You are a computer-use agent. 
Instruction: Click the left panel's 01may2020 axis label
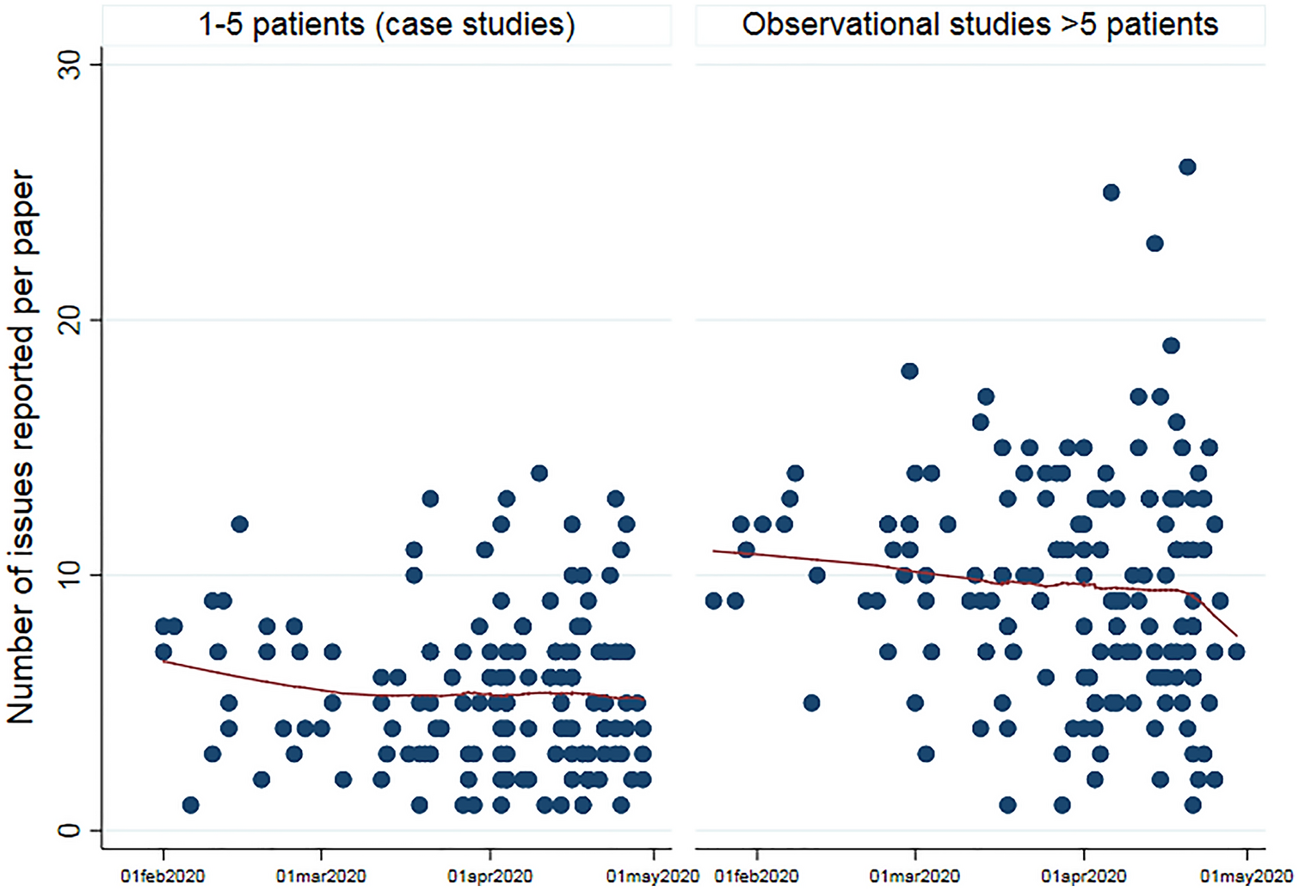click(652, 876)
